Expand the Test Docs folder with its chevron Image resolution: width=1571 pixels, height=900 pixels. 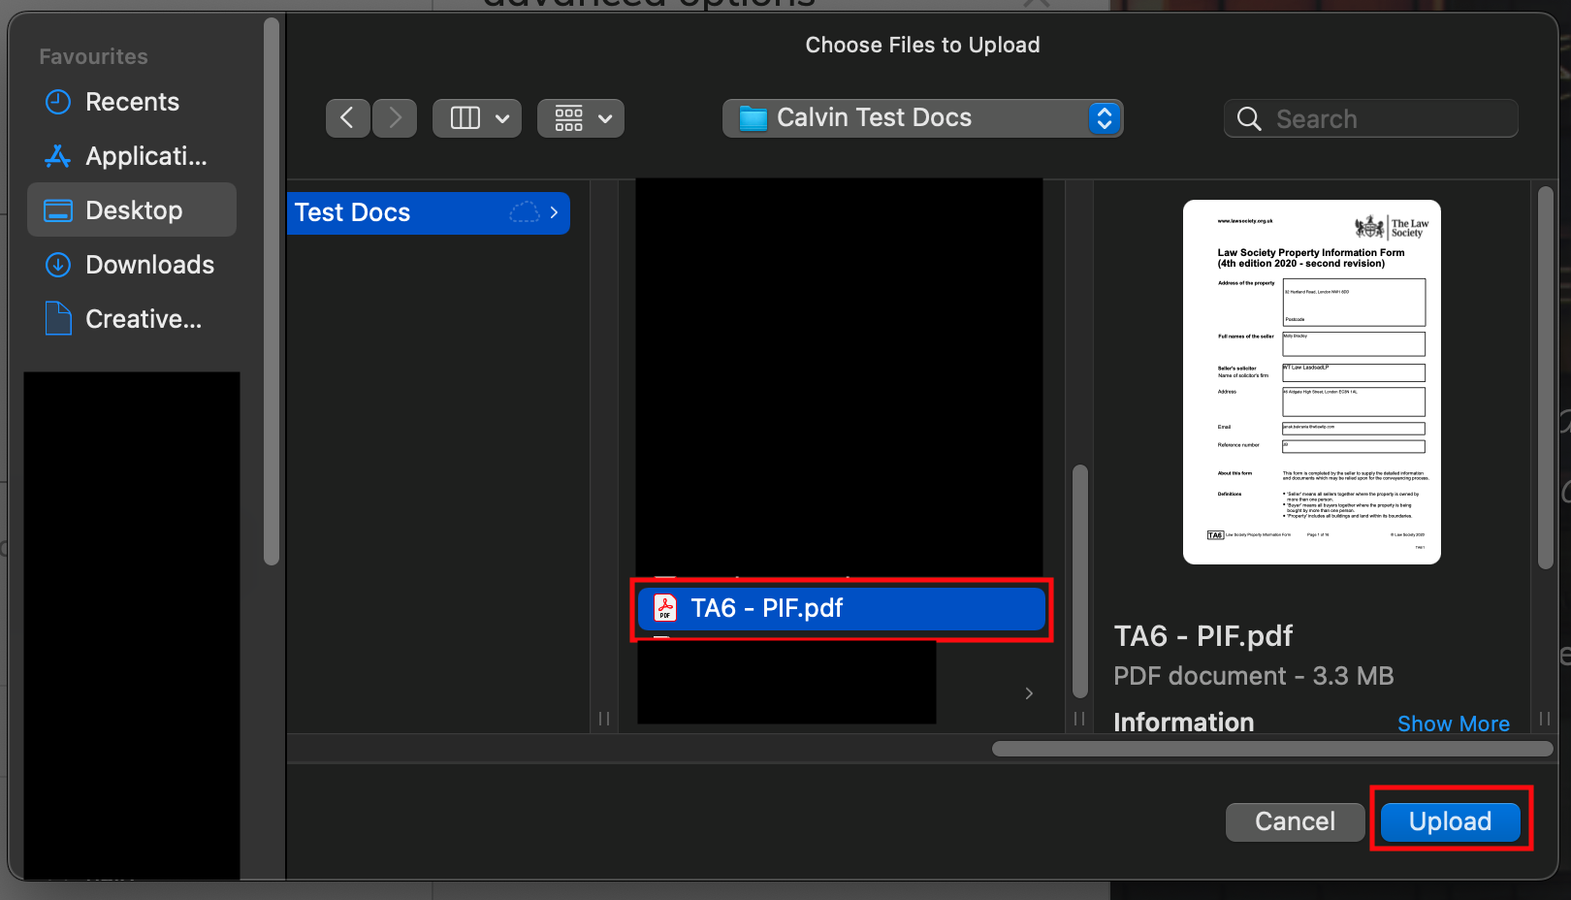point(554,212)
